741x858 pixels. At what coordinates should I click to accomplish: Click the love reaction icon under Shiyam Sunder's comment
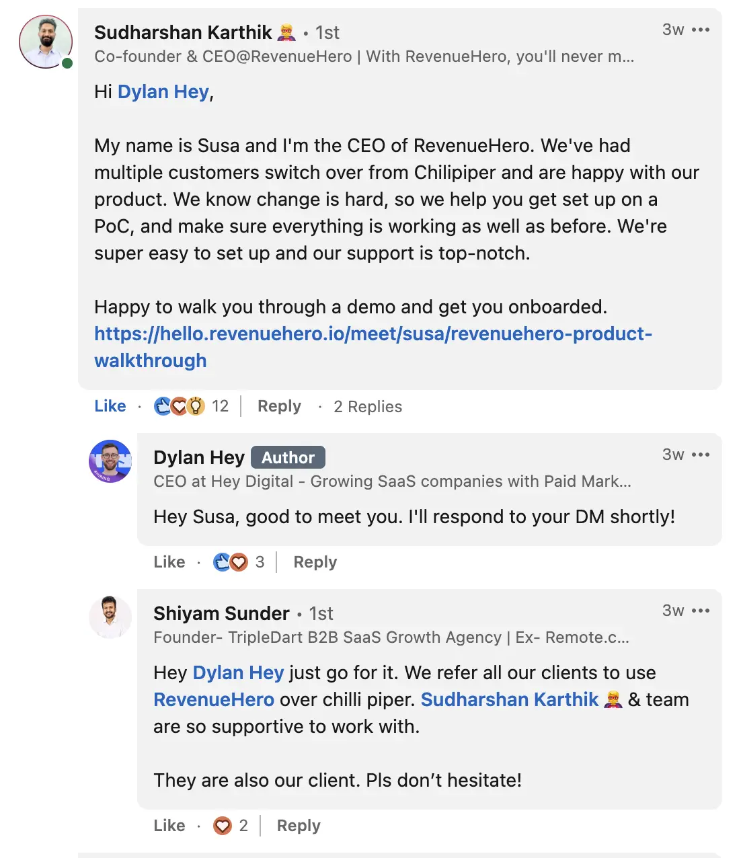point(222,825)
